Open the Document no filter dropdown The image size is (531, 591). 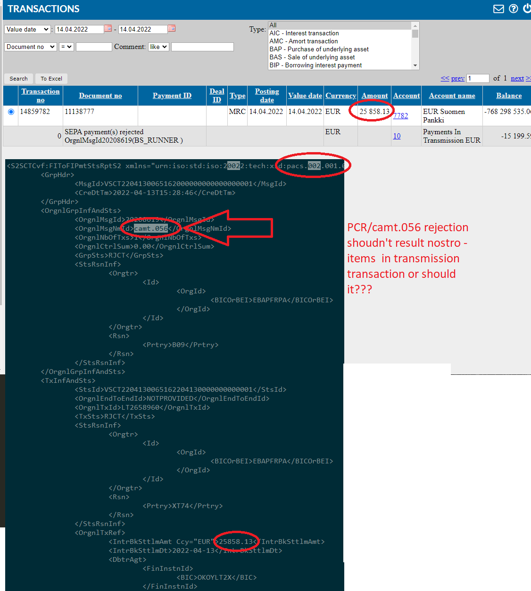31,47
